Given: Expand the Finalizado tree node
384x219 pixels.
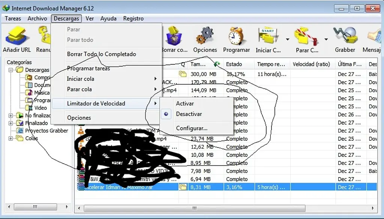Looking at the screenshot, I should coord(10,123).
